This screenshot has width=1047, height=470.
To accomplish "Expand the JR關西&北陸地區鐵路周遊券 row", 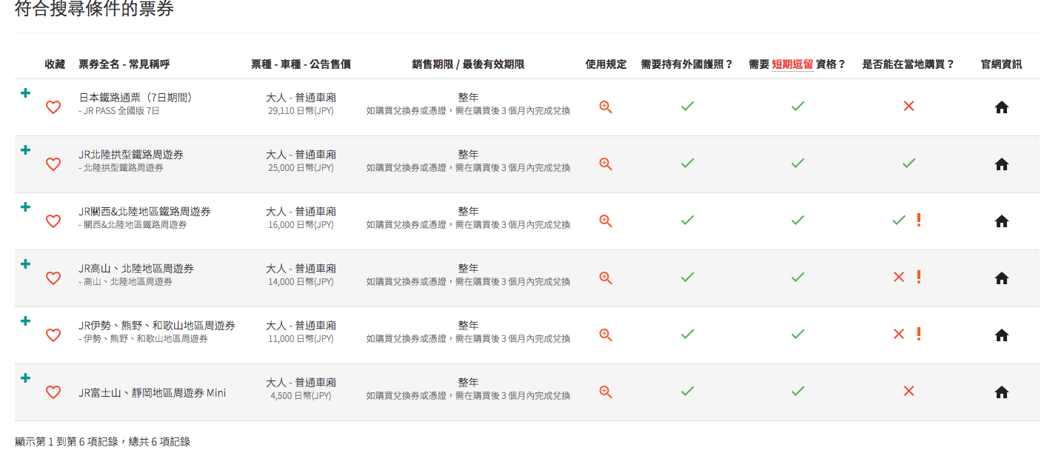I will pos(25,207).
